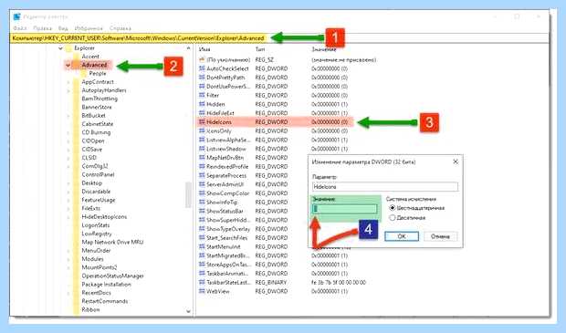The width and height of the screenshot is (566, 333).
Task: Open the Файл menu
Action: (20, 28)
